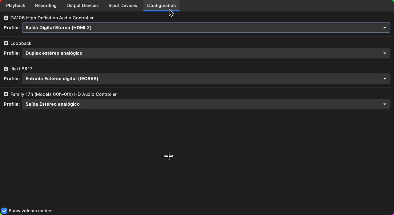Click the JieLi BR17 device card icon
394x215 pixels.
coord(6,69)
